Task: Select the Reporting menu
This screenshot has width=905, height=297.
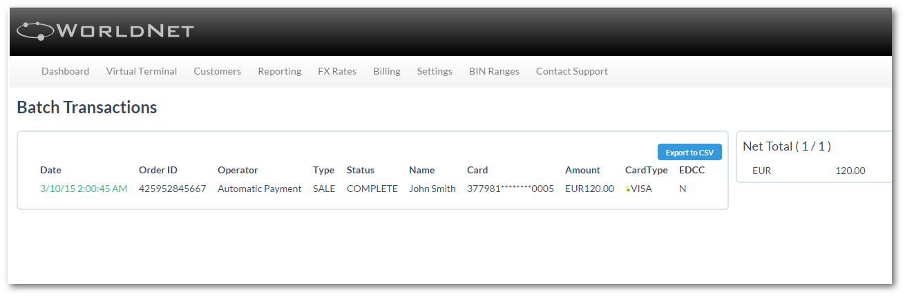Action: 279,71
